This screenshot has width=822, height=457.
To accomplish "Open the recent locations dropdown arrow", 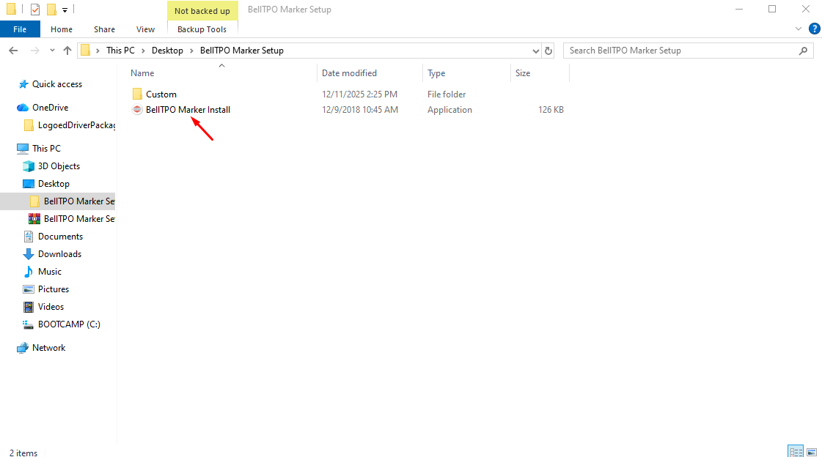I will point(52,51).
